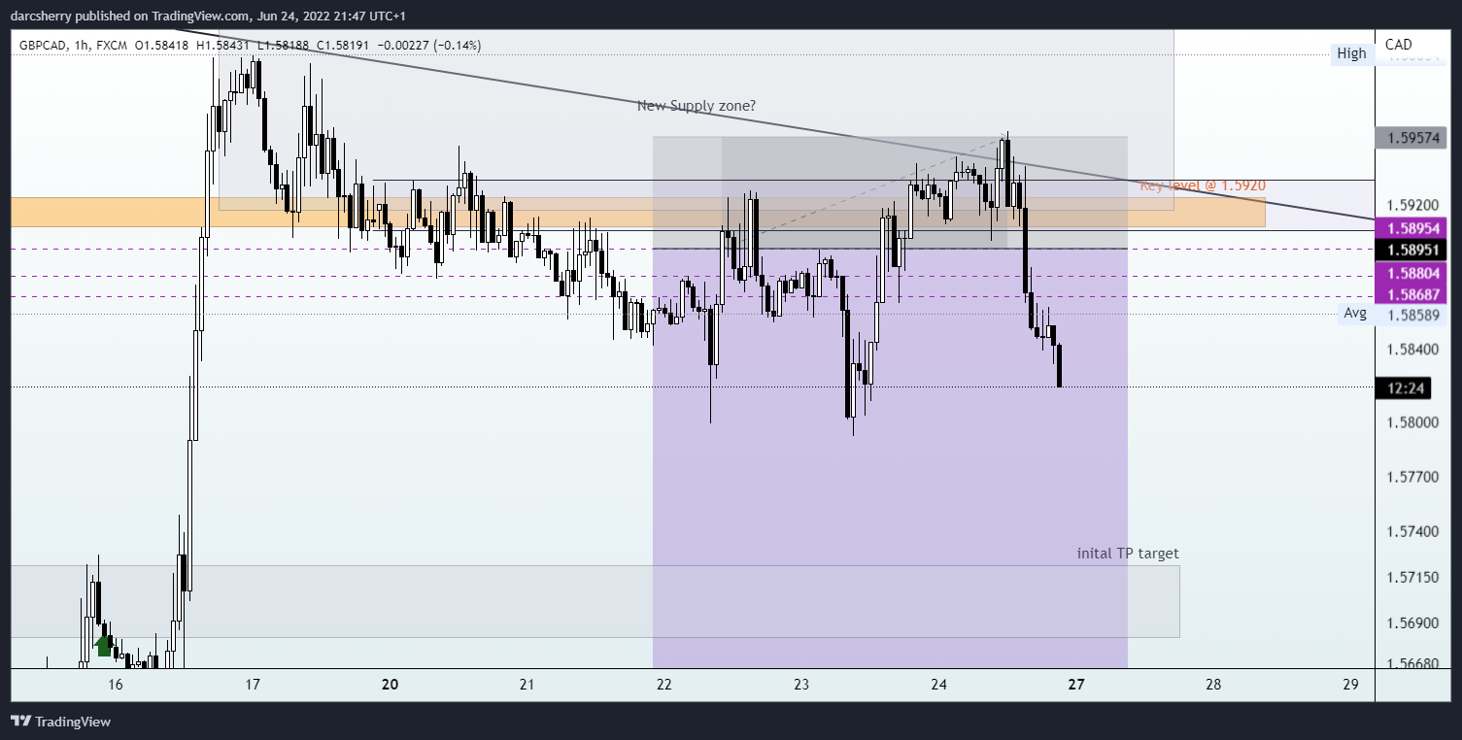Click the O1.58418 open value
The image size is (1462, 740).
162,46
